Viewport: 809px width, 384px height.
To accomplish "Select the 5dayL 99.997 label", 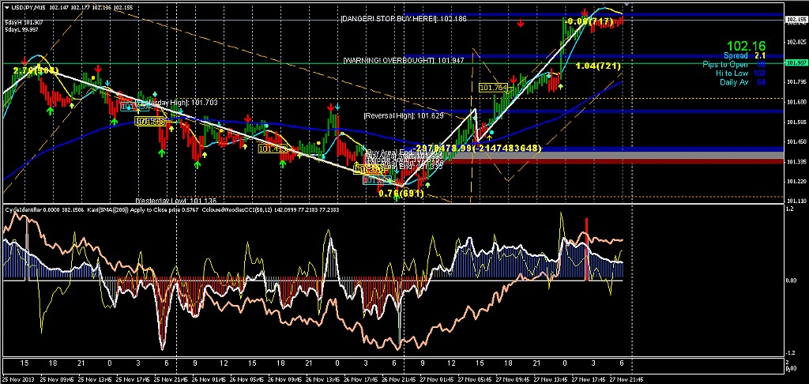I will (x=22, y=29).
